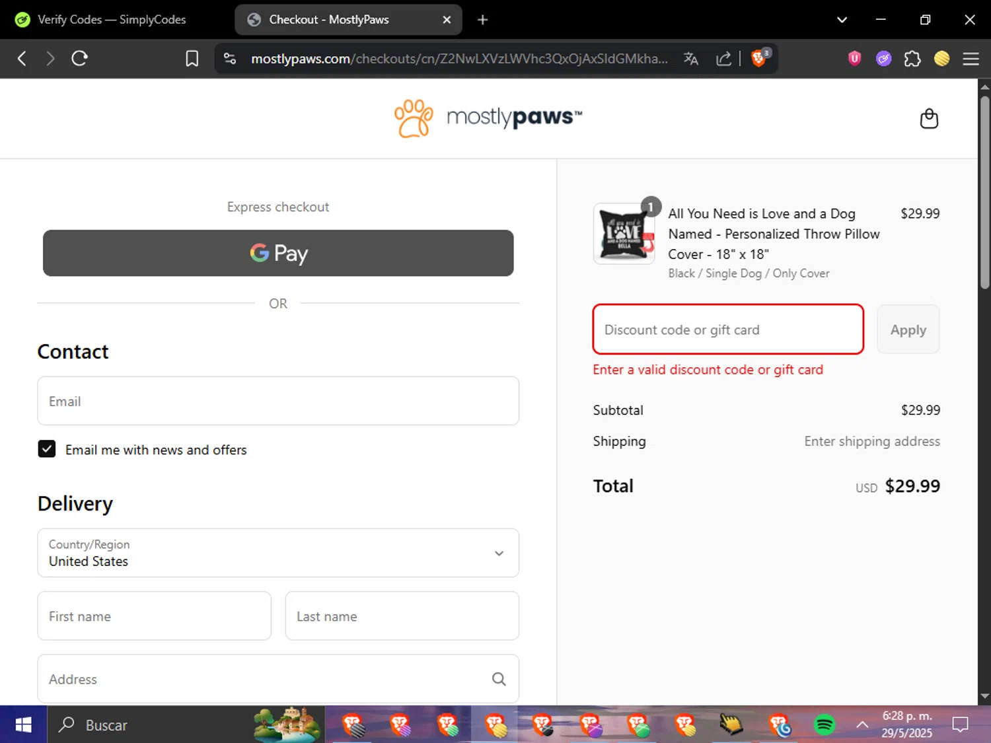Select the Checkout - MostlyPaws tab

pos(348,20)
